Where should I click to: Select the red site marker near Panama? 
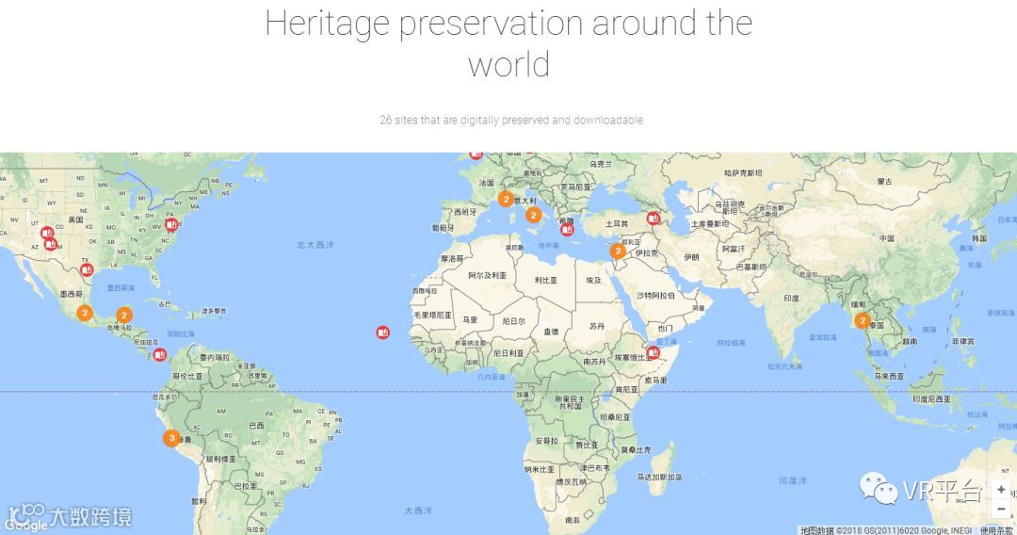(x=159, y=355)
